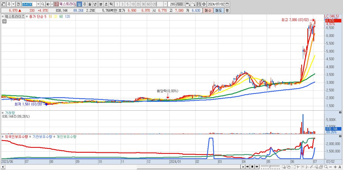Viewport: 343px width, 170px height.
Task: Click the rewind double-arrow button
Action: point(247,167)
